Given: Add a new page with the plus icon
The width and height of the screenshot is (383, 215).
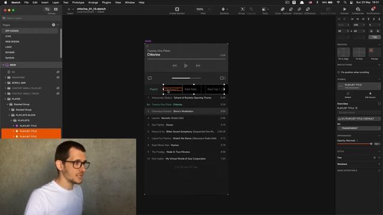Looking at the screenshot, I should click(x=53, y=25).
